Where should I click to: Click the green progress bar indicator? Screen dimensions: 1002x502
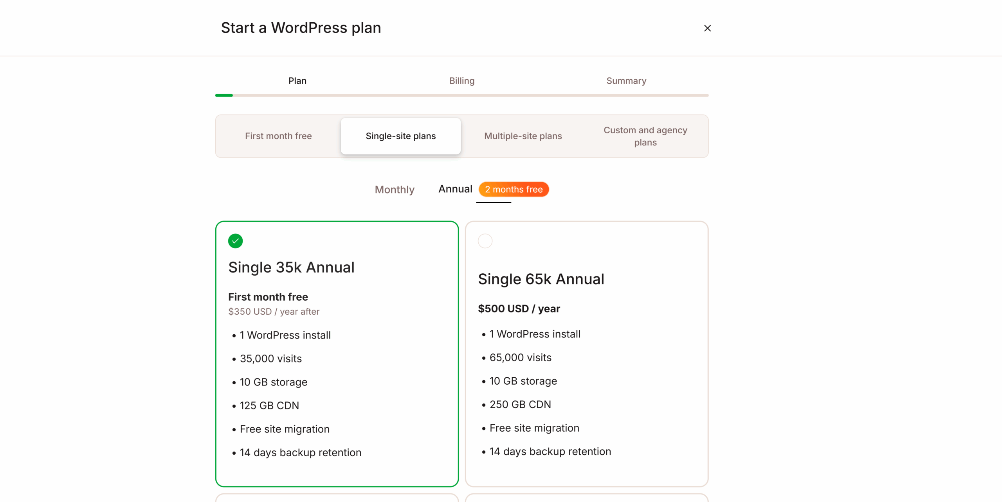tap(224, 95)
